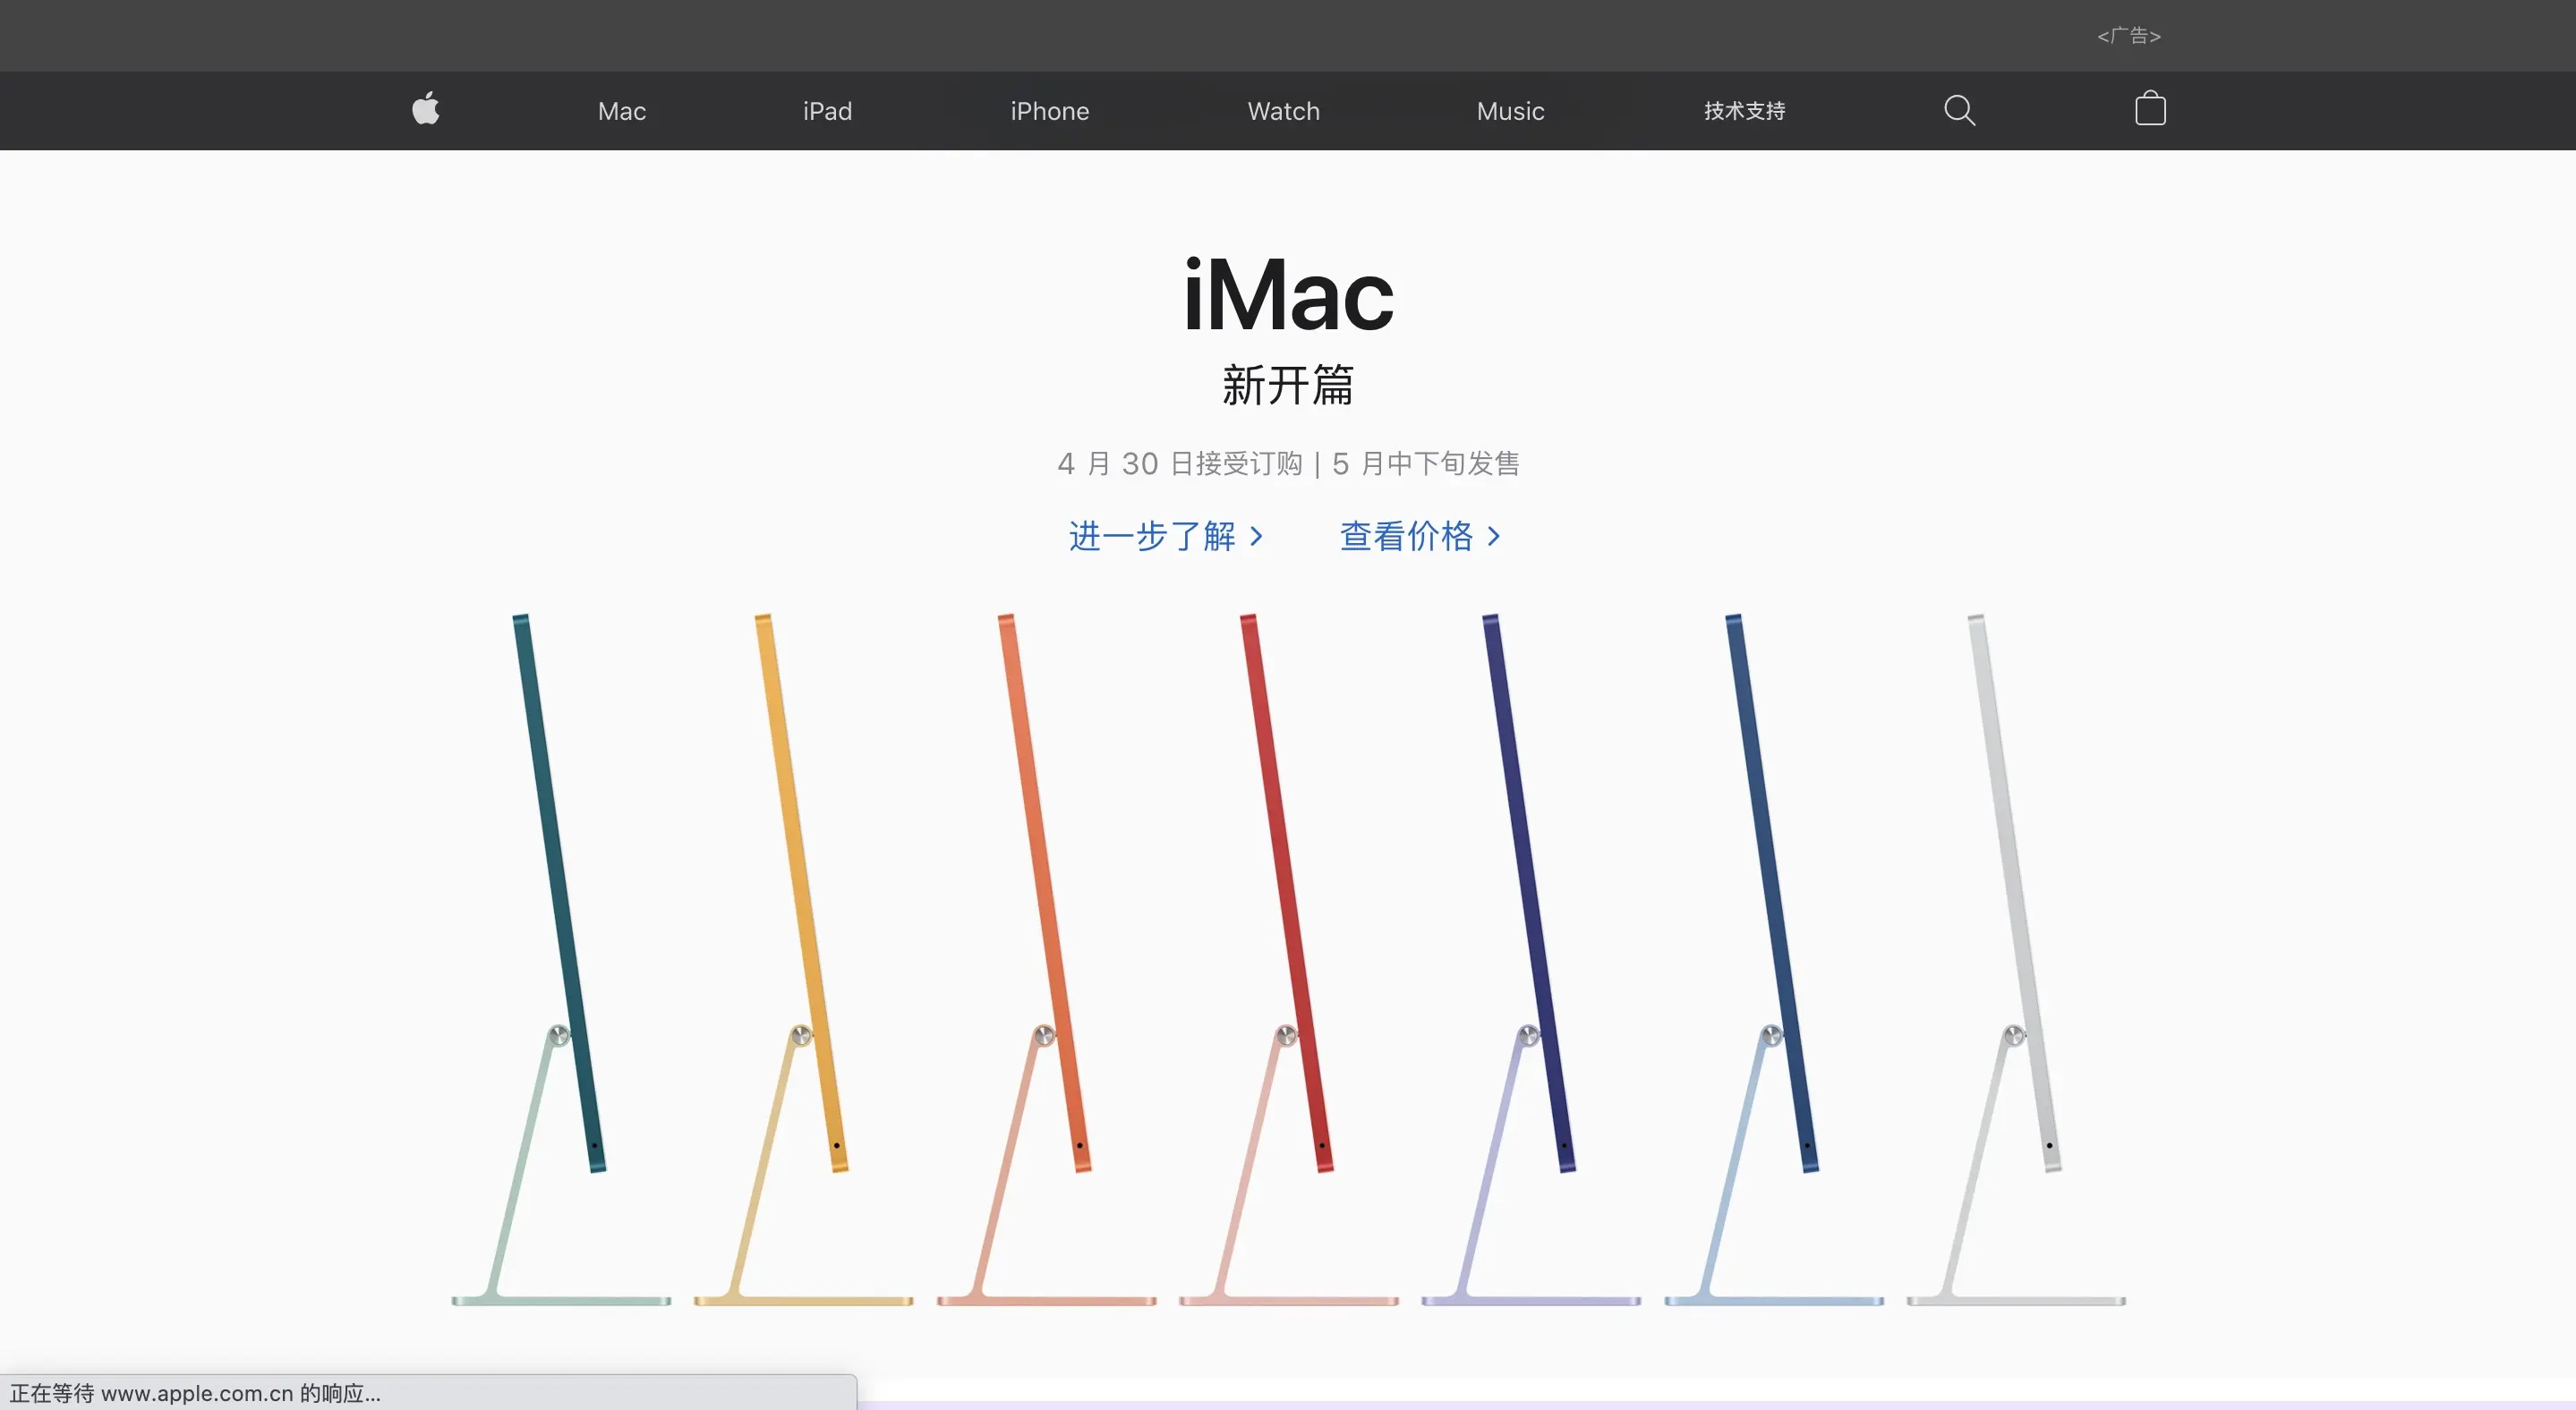
Task: Open 技术支持 support page
Action: [x=1744, y=111]
